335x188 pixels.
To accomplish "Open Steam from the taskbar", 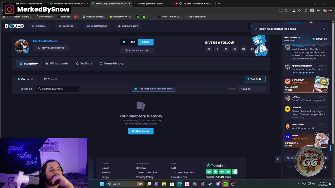I will tap(210, 184).
